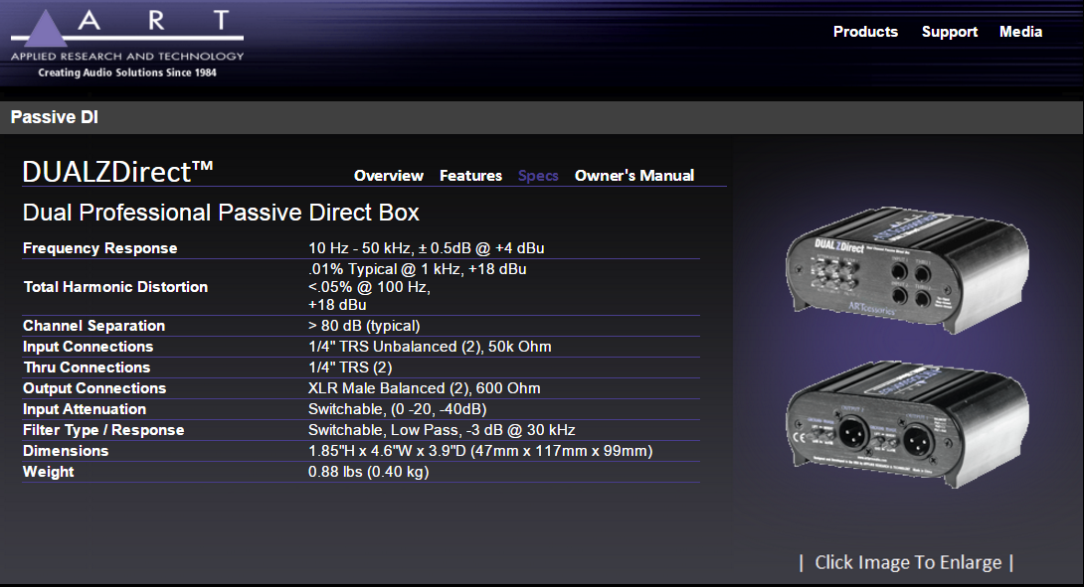Open the Owner's Manual tab
Screen dimensions: 1084x587
pos(633,176)
